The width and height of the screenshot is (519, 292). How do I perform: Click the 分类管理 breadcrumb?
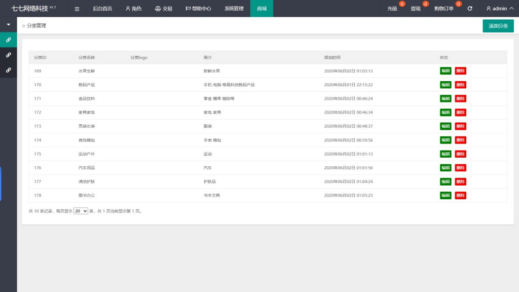(x=36, y=26)
